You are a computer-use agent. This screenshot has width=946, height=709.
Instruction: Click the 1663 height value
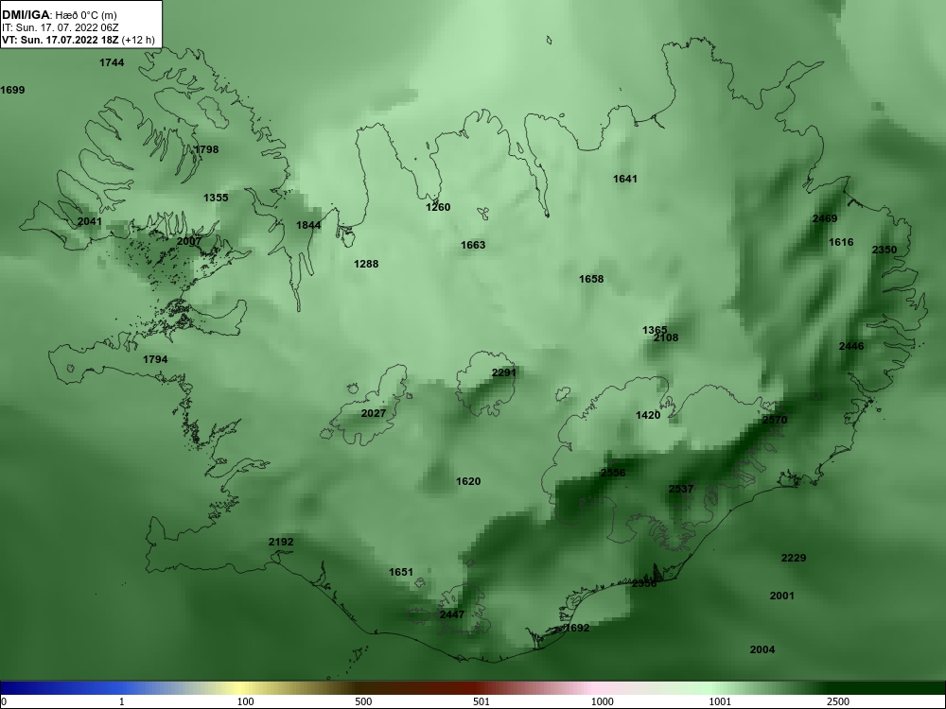click(x=473, y=245)
